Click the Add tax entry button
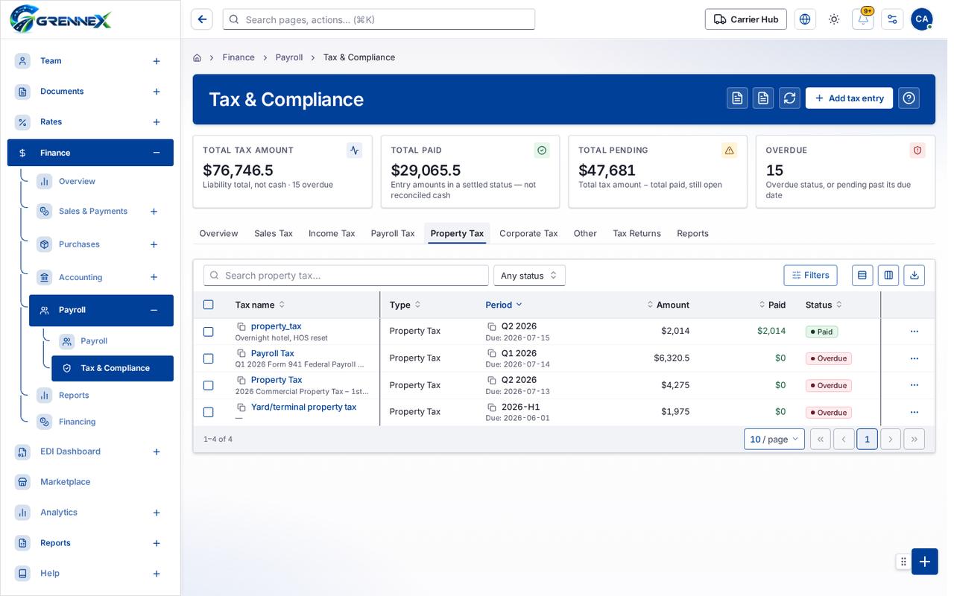This screenshot has width=954, height=596. pos(849,98)
